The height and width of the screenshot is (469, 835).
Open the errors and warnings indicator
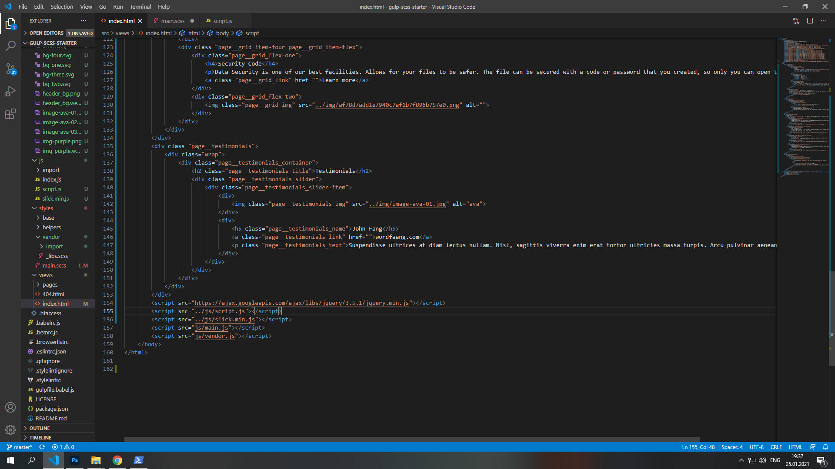point(63,447)
